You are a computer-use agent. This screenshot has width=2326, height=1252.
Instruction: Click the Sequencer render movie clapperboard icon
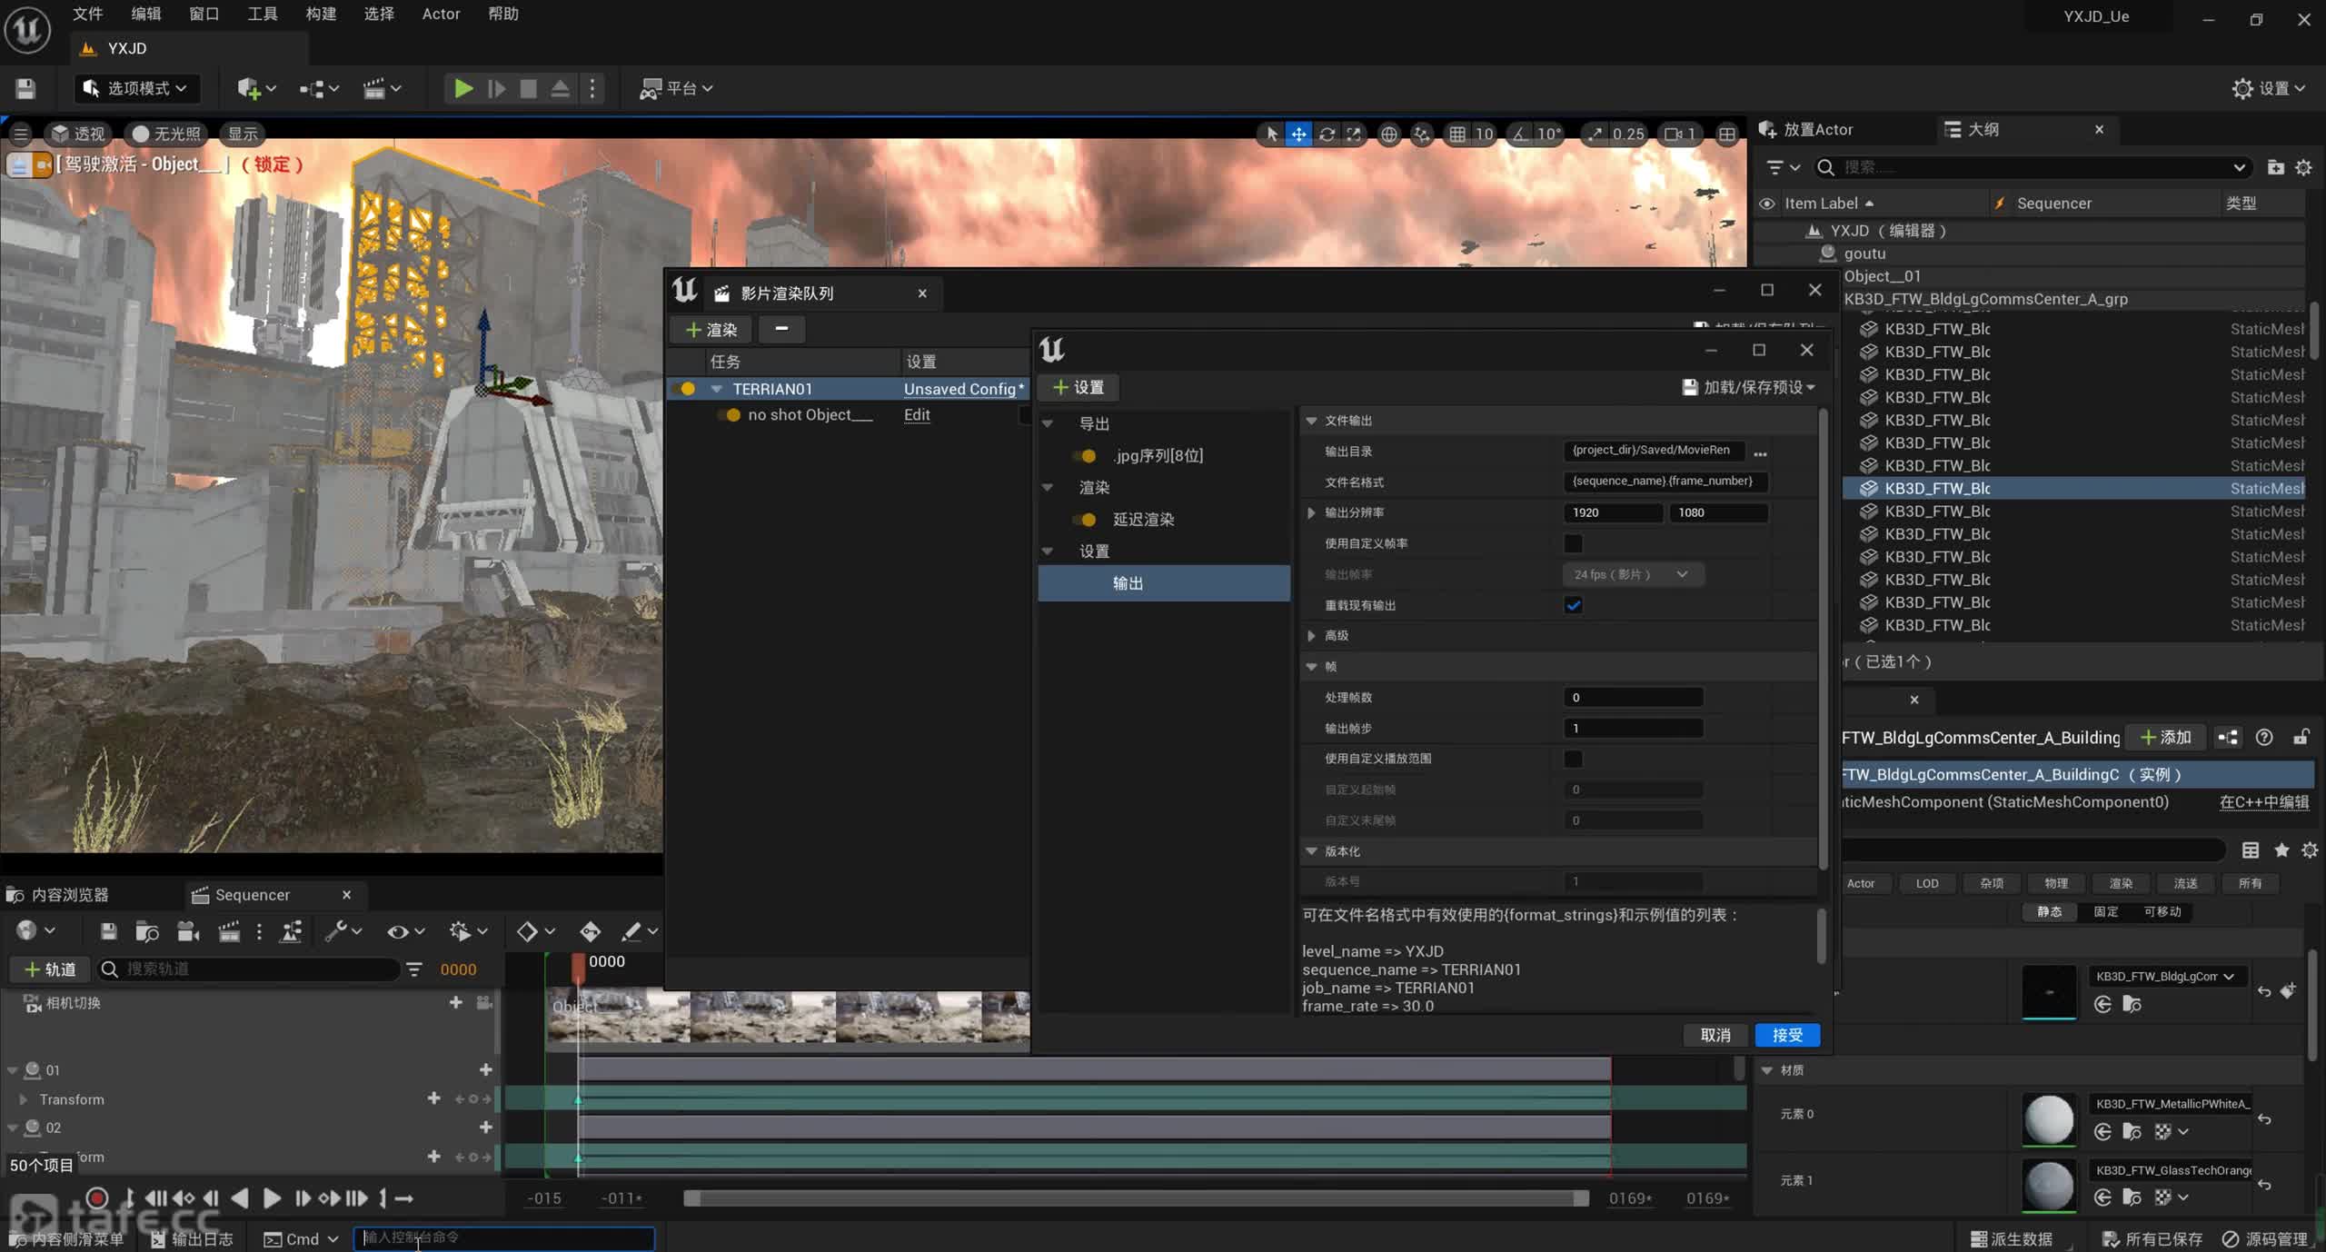click(x=230, y=931)
